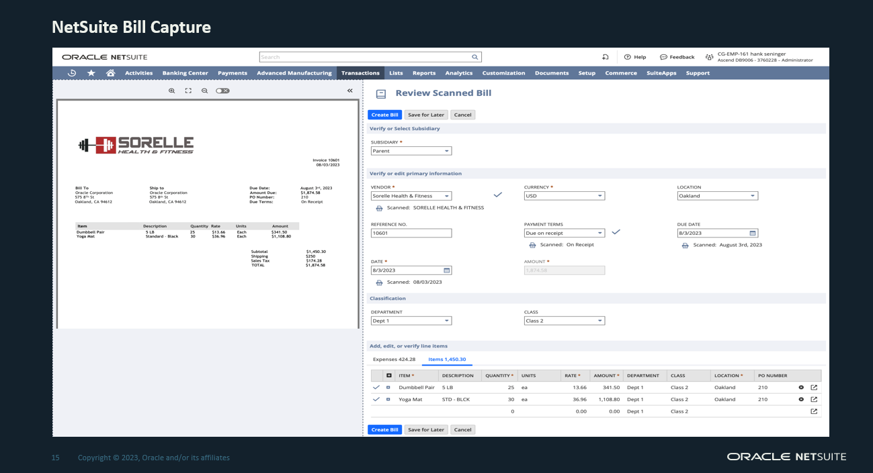The image size is (873, 473).
Task: Open the SuiteApps menu
Action: click(661, 73)
